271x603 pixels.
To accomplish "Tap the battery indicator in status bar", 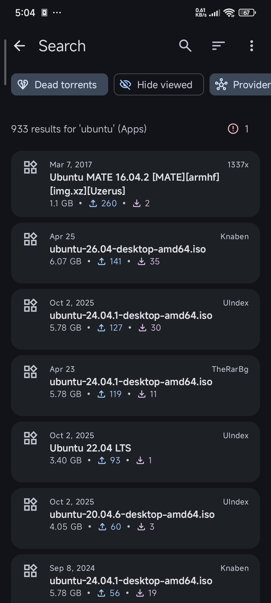I will [x=247, y=13].
